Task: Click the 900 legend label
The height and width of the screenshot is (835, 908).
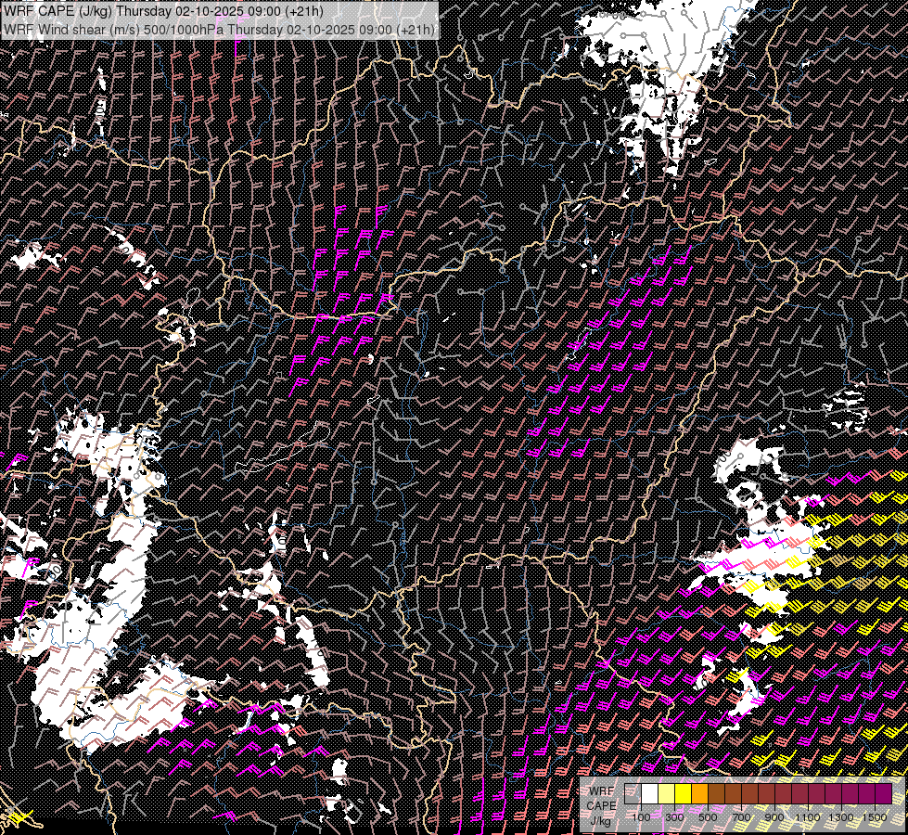Action: [774, 817]
